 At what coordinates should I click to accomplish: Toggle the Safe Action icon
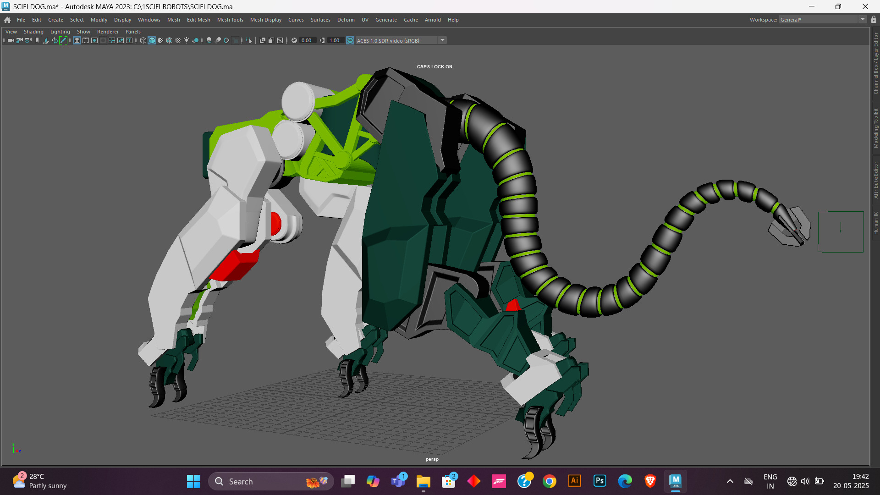pos(121,40)
